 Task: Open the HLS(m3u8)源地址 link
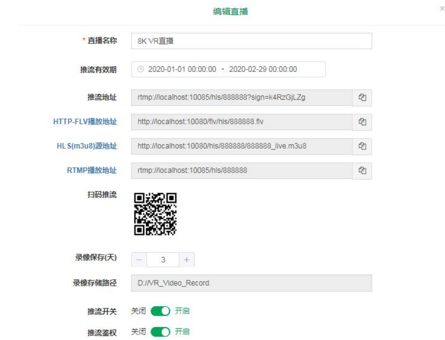point(87,146)
